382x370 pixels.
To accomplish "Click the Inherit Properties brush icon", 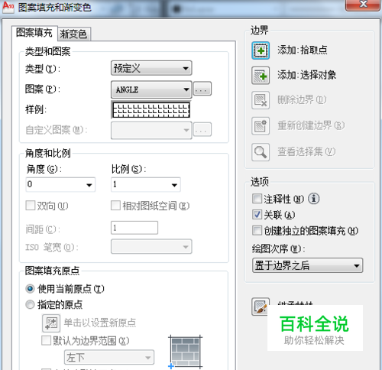I will click(261, 307).
